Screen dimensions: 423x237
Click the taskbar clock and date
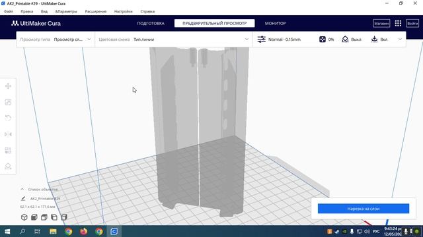(393, 231)
